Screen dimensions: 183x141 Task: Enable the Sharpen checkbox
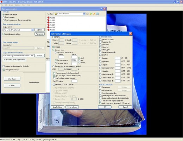point(100,58)
